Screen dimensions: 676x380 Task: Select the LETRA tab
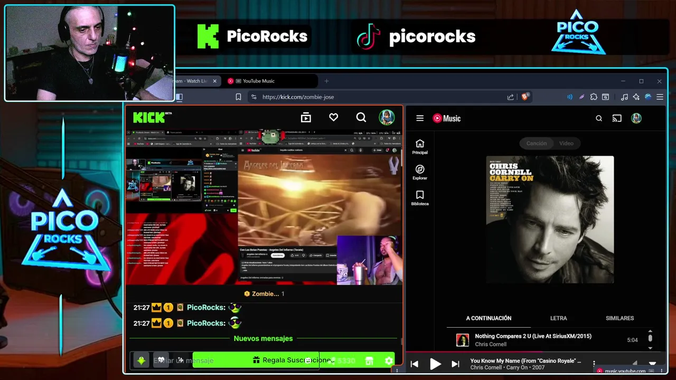[559, 318]
